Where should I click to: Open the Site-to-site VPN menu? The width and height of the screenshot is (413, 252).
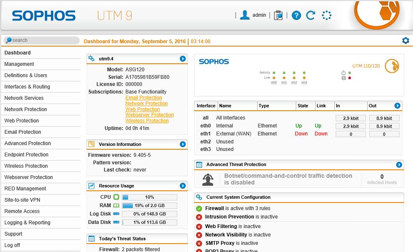coord(41,200)
